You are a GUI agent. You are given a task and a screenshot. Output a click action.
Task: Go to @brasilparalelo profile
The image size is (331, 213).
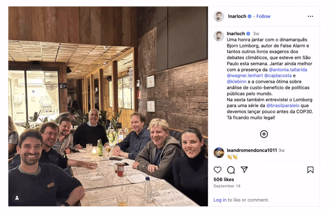(283, 106)
